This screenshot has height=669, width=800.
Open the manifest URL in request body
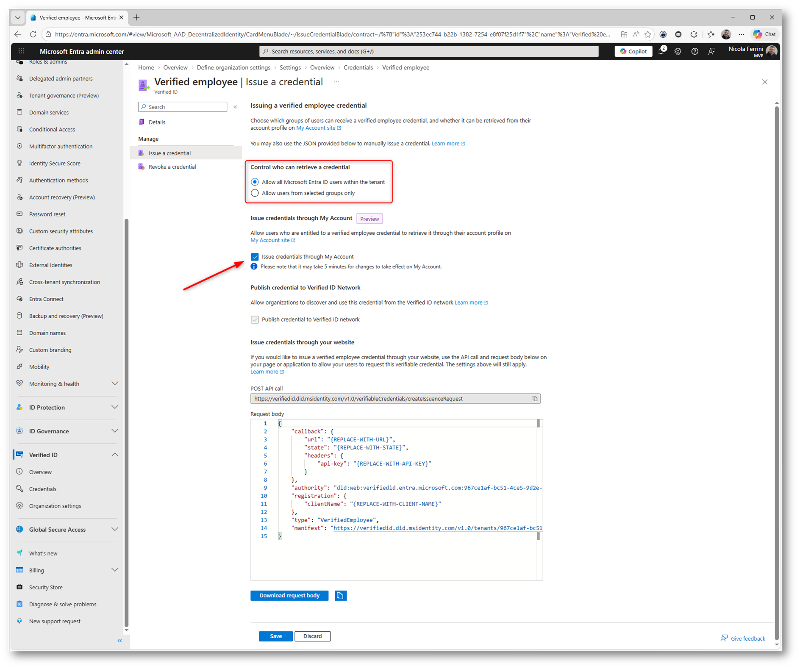[438, 528]
